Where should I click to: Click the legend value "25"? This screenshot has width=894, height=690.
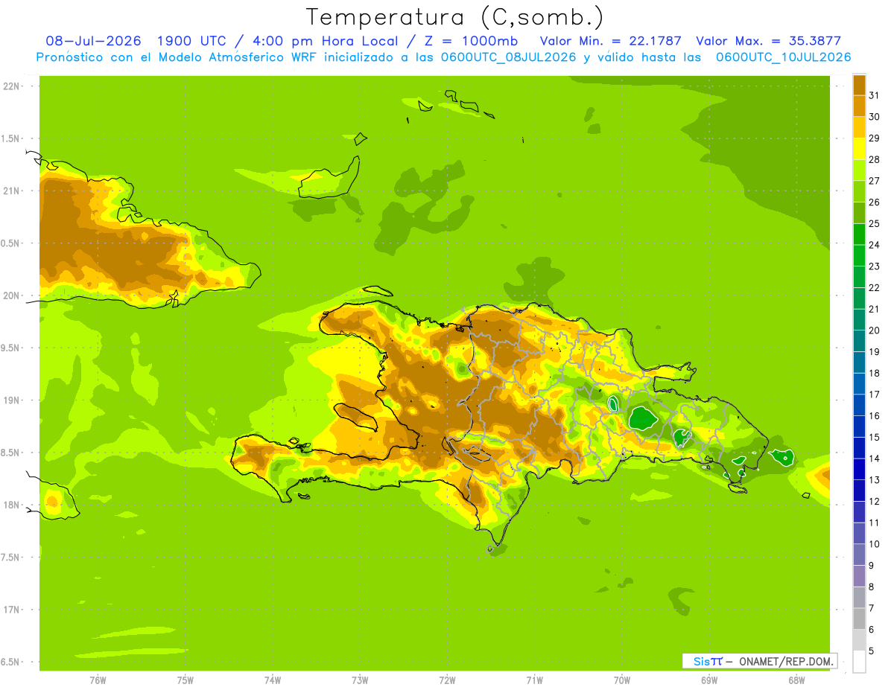pyautogui.click(x=874, y=223)
